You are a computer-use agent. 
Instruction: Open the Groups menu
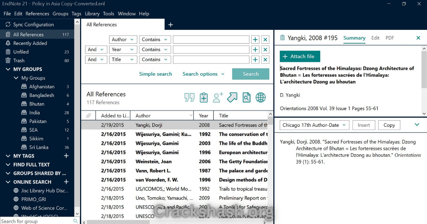pyautogui.click(x=60, y=14)
